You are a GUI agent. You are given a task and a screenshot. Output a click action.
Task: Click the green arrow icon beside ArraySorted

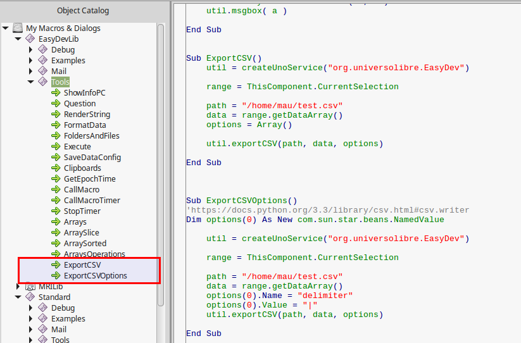tap(56, 244)
